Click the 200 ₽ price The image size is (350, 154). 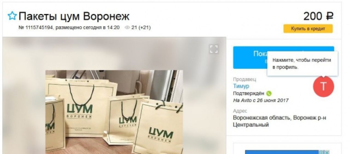tap(318, 16)
